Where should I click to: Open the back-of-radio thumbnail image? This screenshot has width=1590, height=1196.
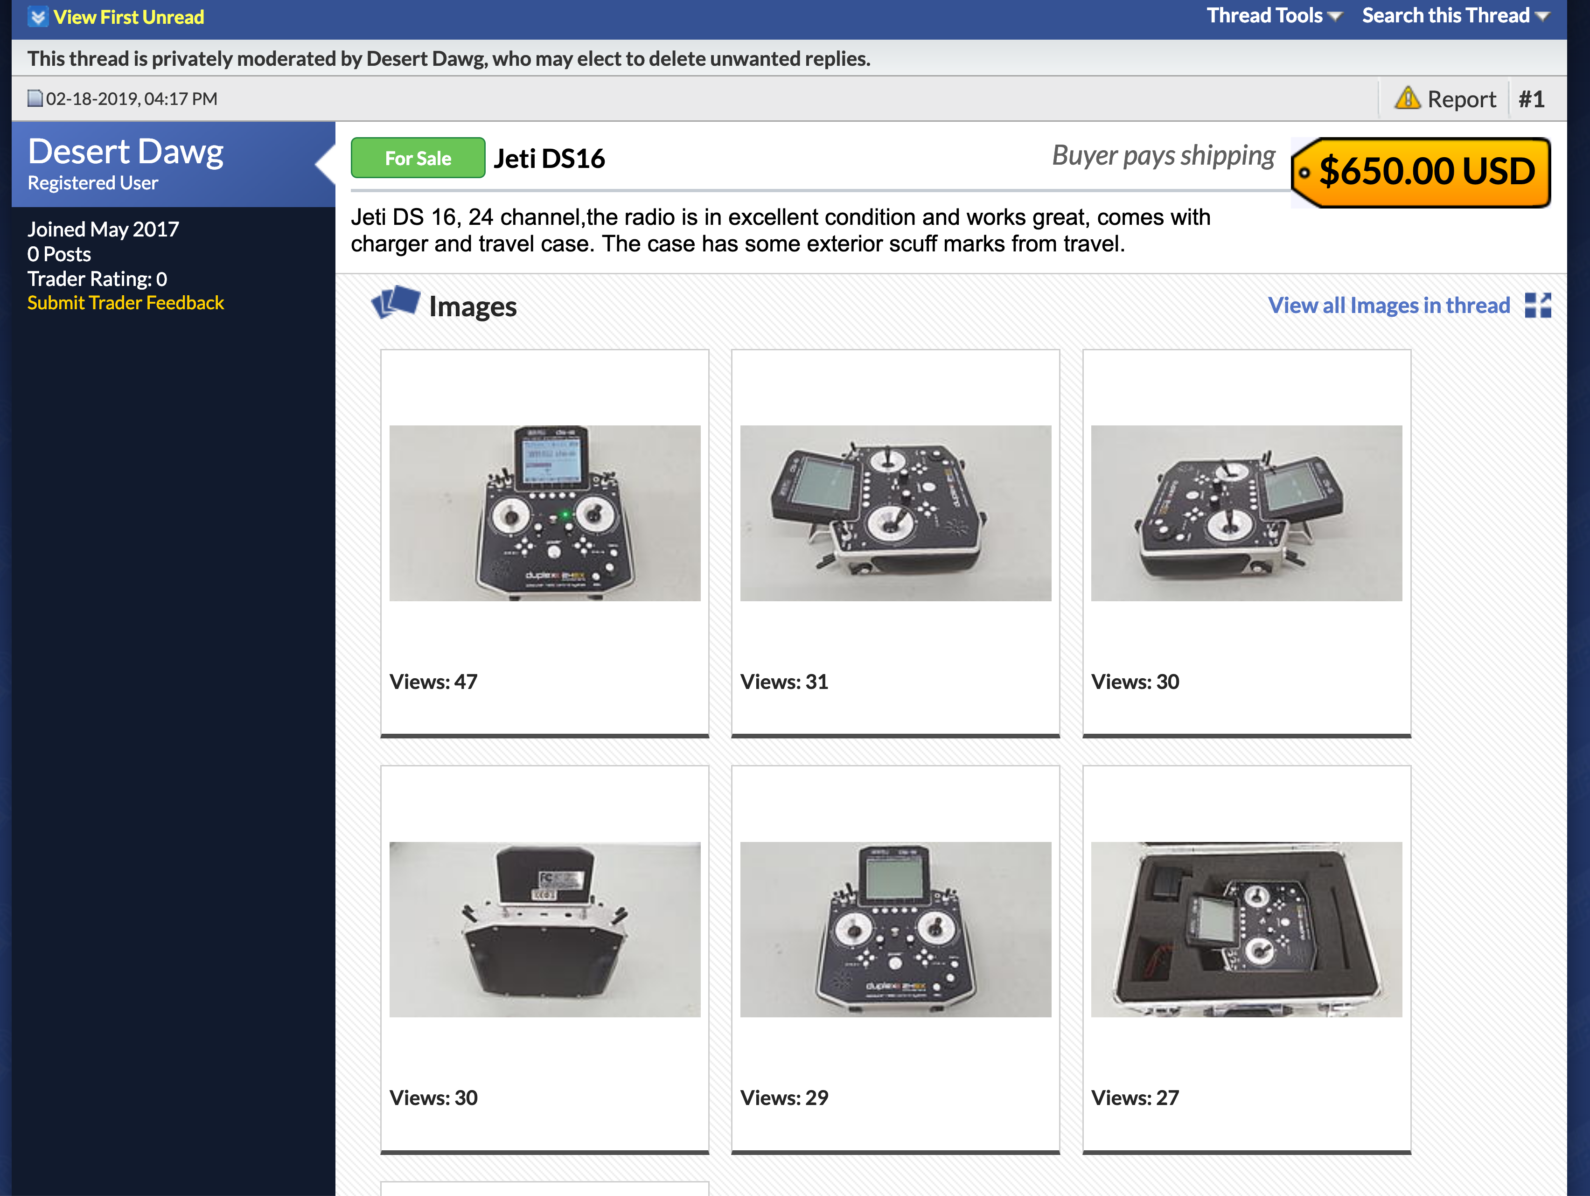point(544,929)
